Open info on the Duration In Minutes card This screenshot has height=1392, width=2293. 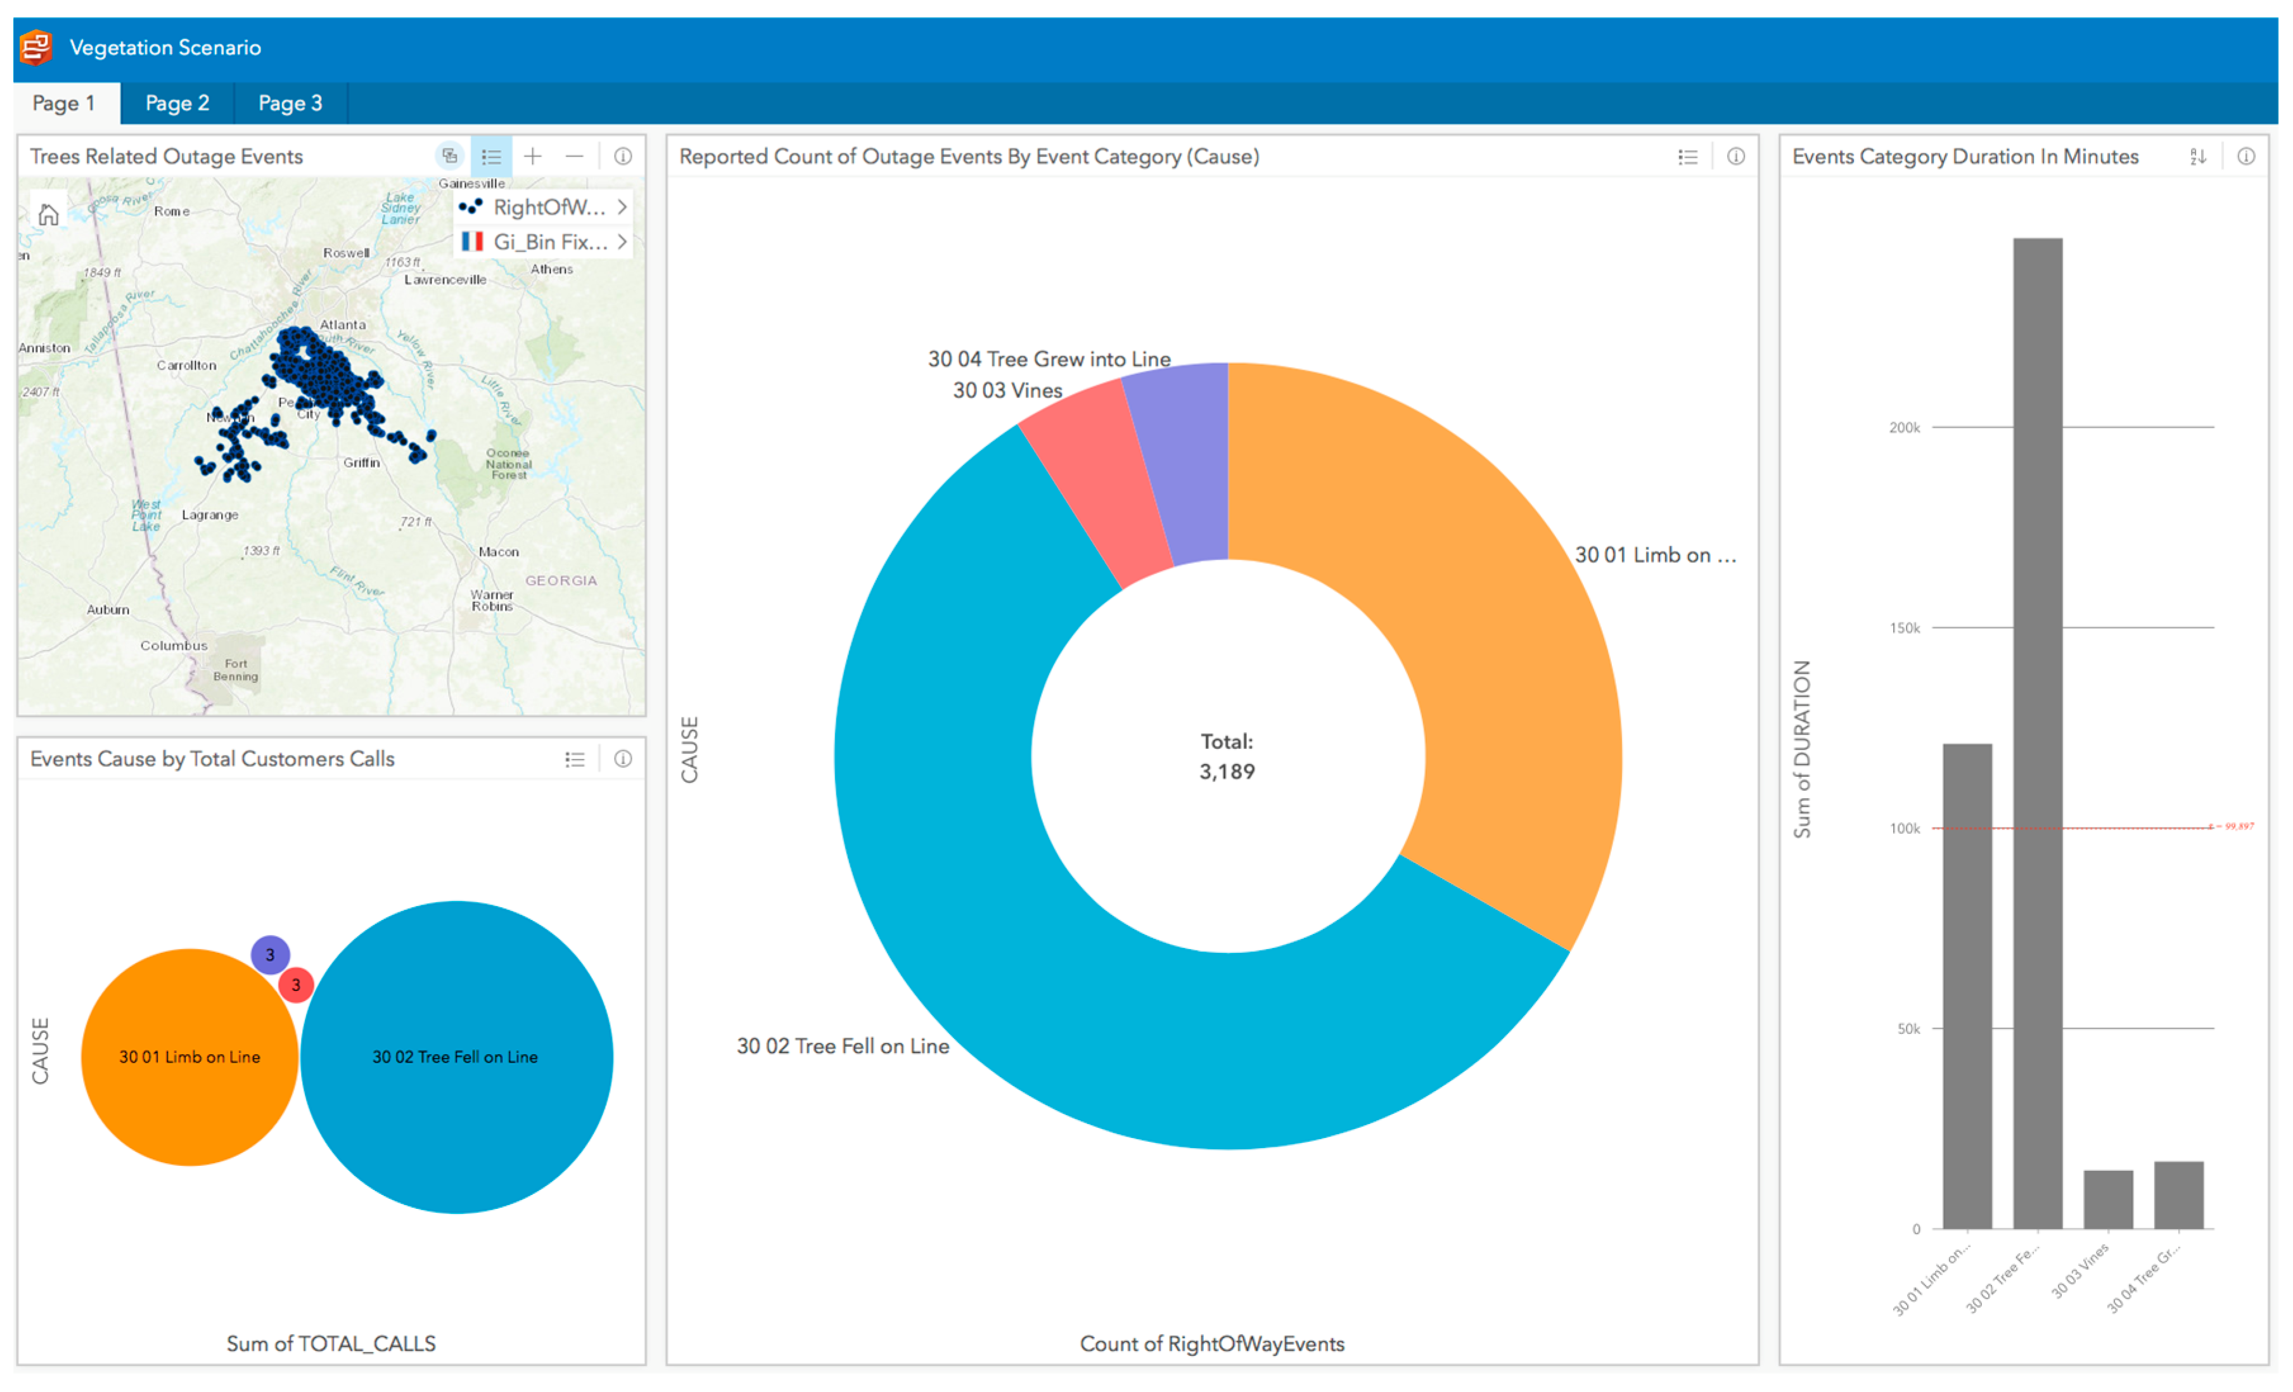coord(2245,156)
